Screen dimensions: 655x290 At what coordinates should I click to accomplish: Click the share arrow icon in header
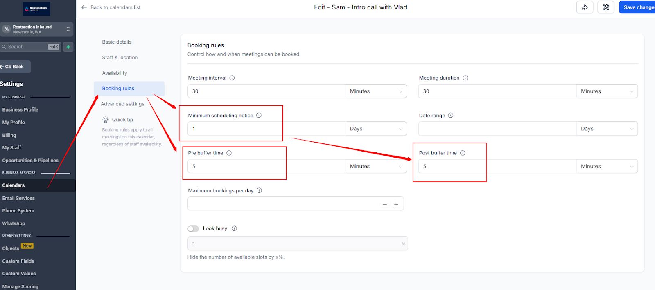coord(585,7)
